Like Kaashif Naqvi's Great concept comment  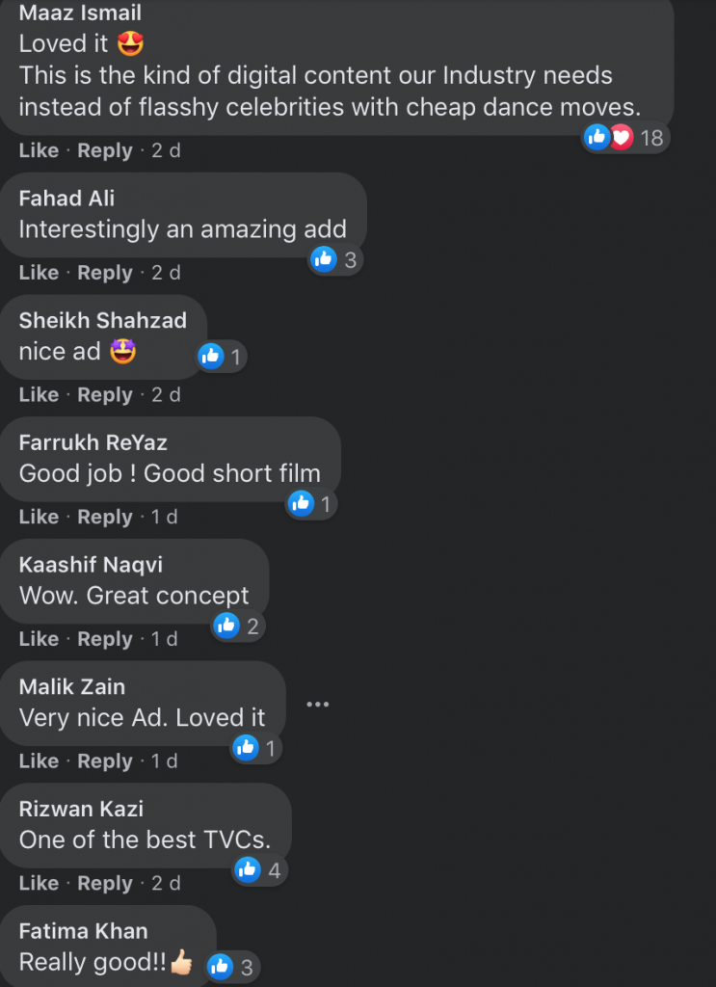(x=39, y=639)
